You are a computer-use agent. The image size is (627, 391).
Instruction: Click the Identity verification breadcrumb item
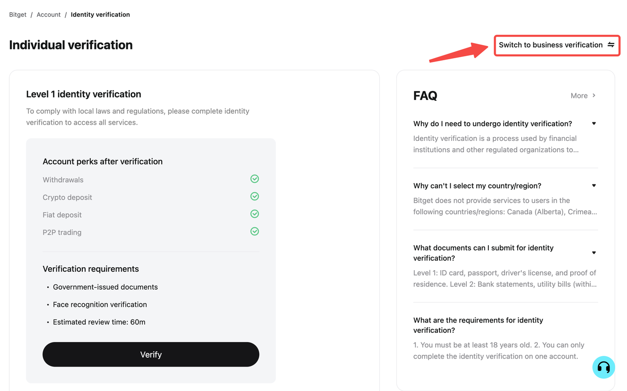tap(100, 14)
